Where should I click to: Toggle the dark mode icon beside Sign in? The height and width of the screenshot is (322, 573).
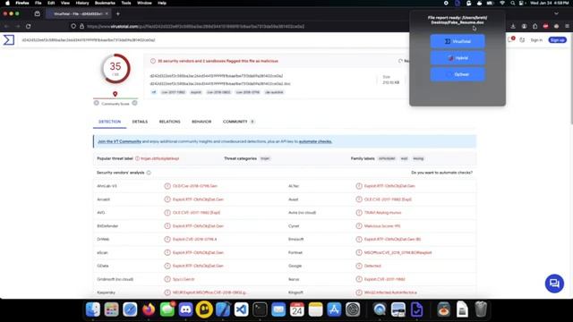(522, 39)
